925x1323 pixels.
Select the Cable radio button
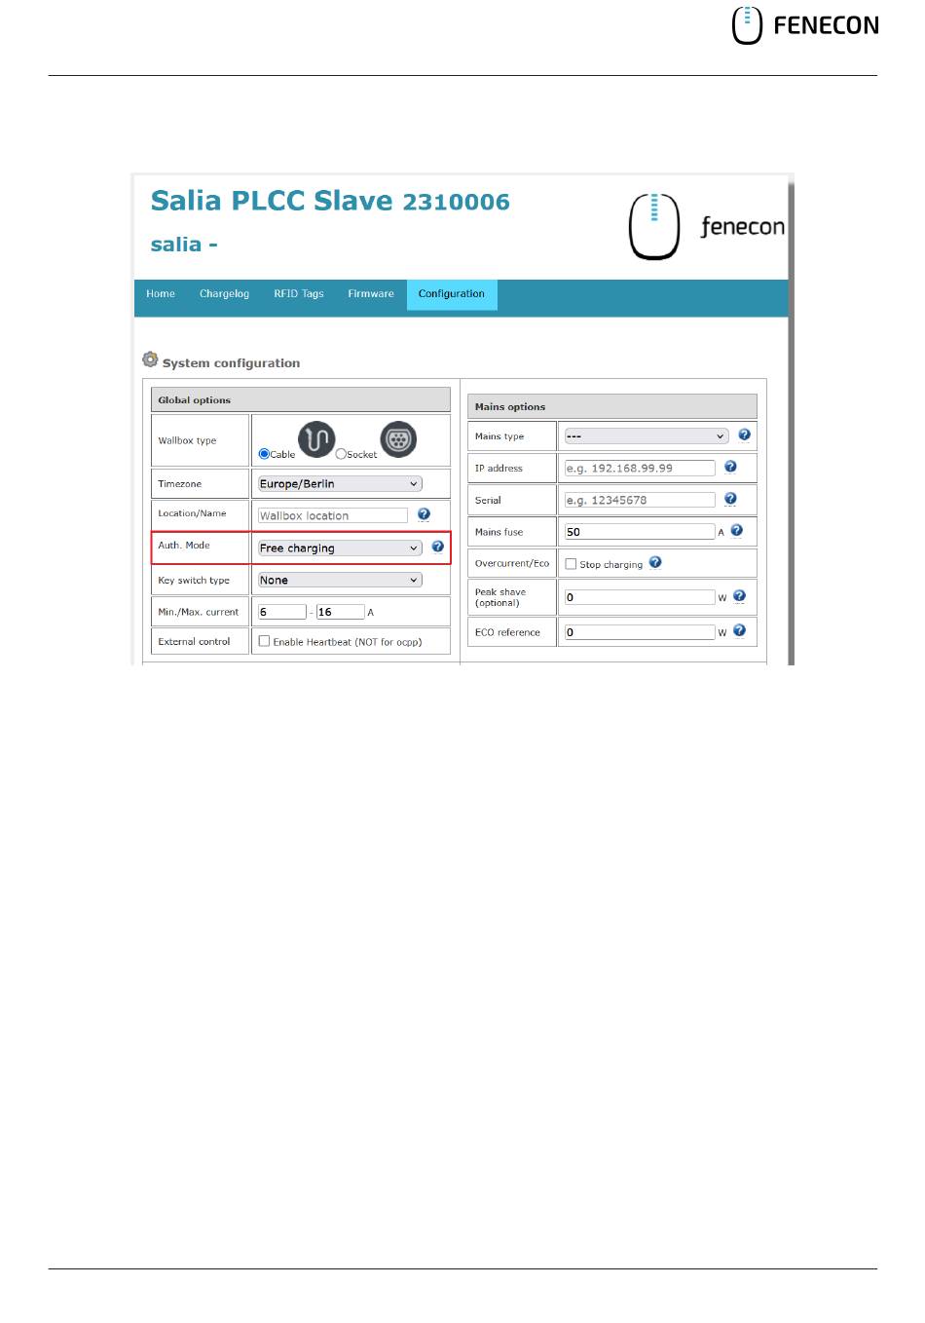click(x=264, y=454)
